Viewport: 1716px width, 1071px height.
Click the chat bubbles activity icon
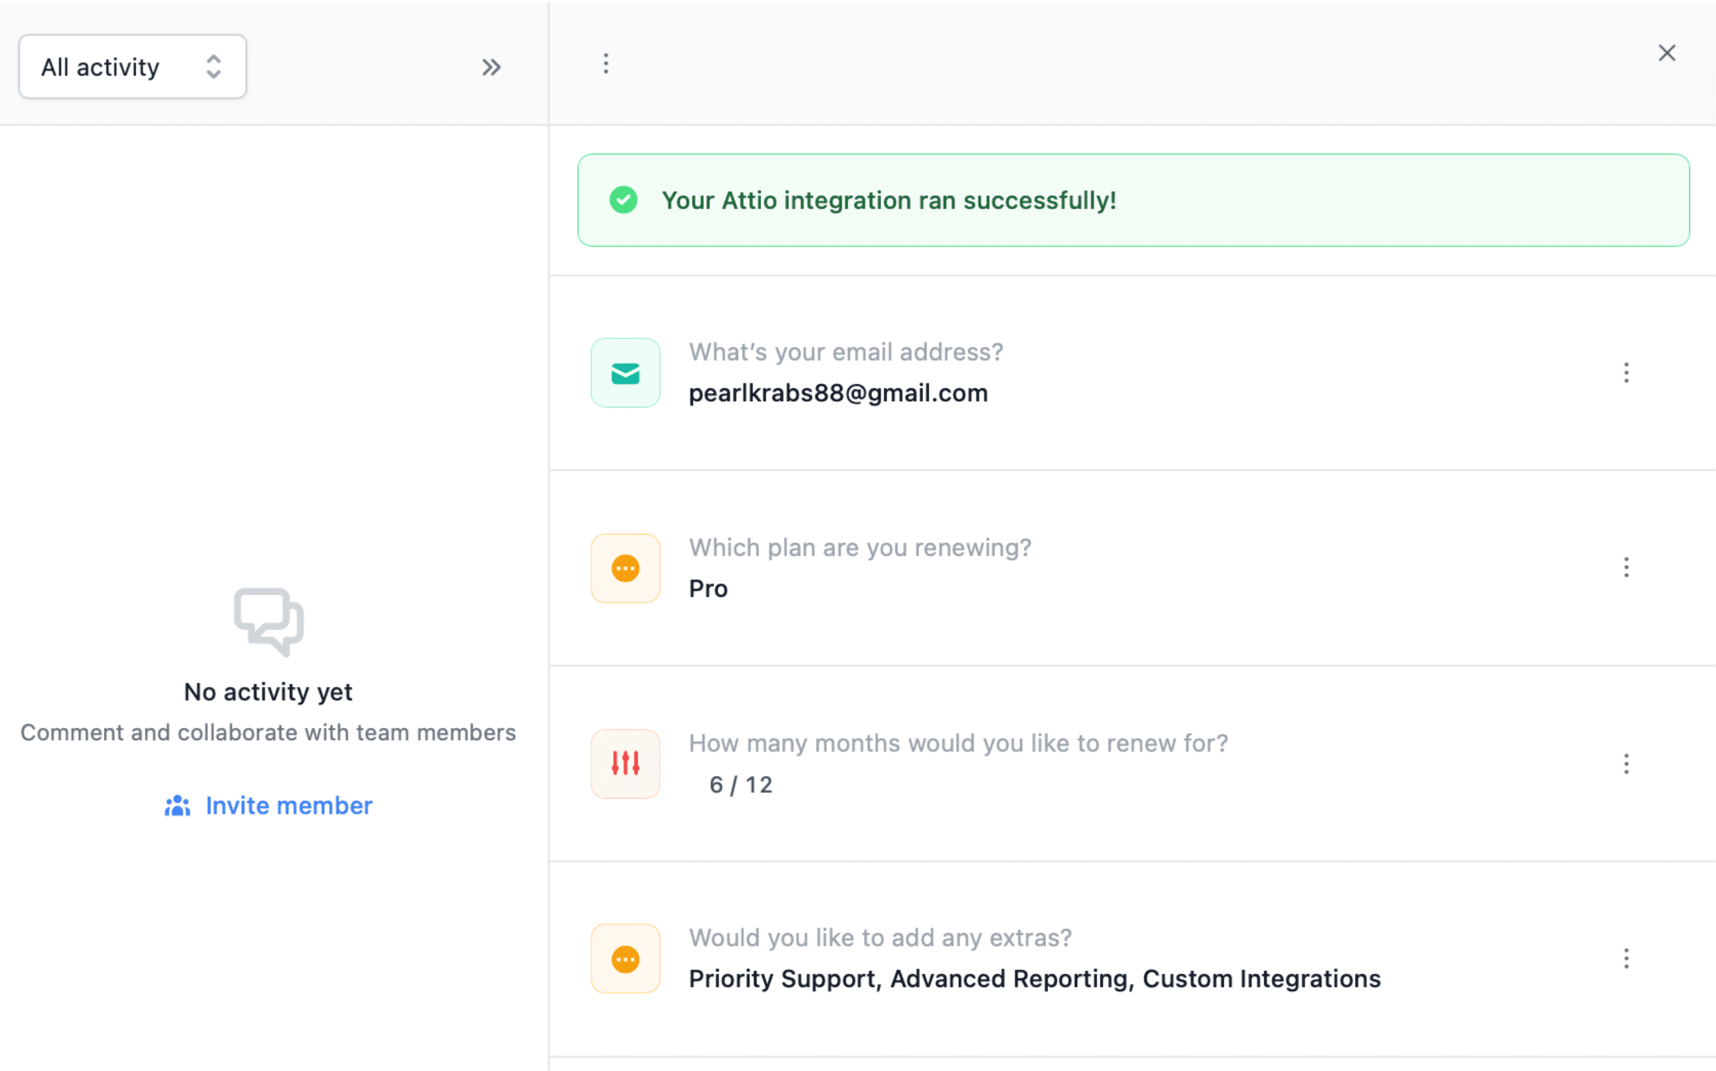point(268,621)
